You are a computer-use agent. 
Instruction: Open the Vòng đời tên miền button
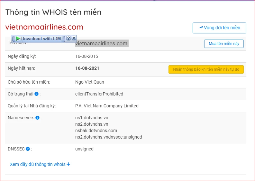(219, 28)
